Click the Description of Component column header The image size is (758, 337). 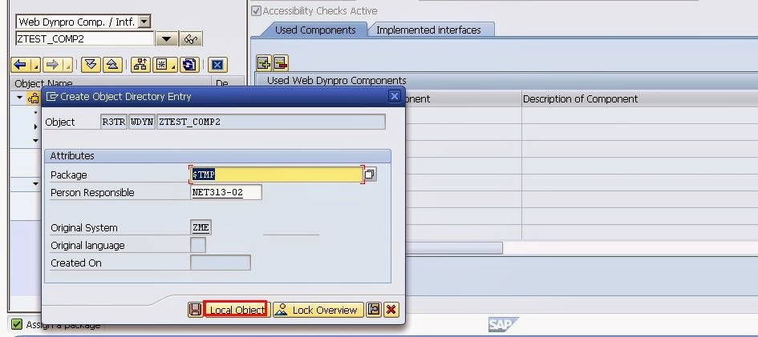580,98
